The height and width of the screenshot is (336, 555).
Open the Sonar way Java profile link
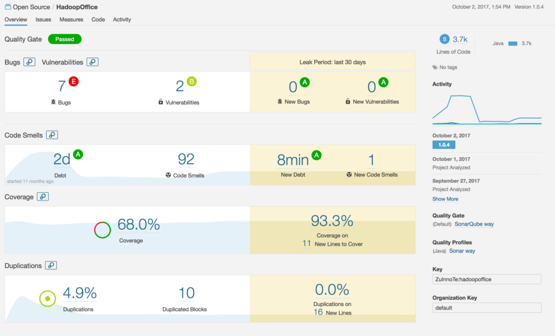462,251
